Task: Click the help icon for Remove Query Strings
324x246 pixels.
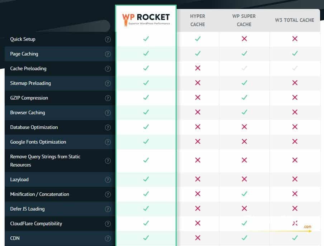Action: pos(108,160)
